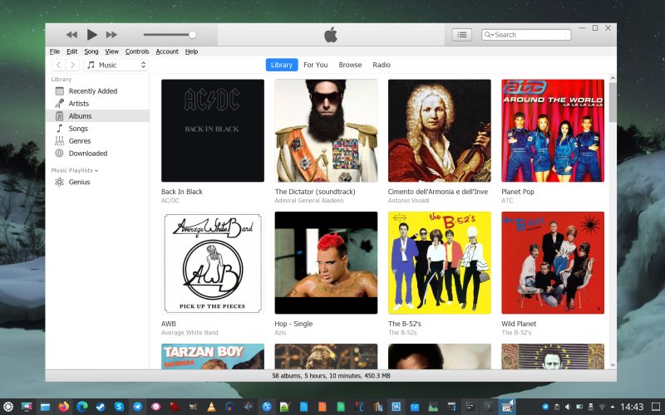Image resolution: width=665 pixels, height=415 pixels.
Task: Switch to the Library tab
Action: pos(282,65)
